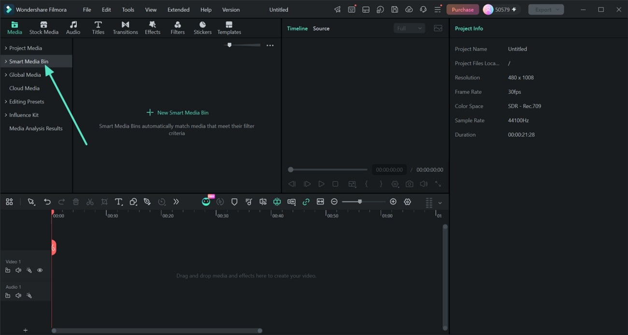Image resolution: width=628 pixels, height=335 pixels.
Task: Show more timeline tools with double chevron
Action: [x=176, y=202]
